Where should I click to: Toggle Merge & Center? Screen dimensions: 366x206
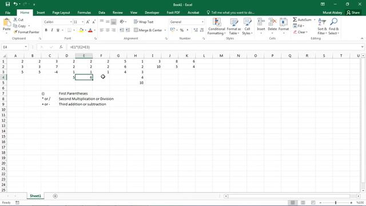pyautogui.click(x=148, y=30)
